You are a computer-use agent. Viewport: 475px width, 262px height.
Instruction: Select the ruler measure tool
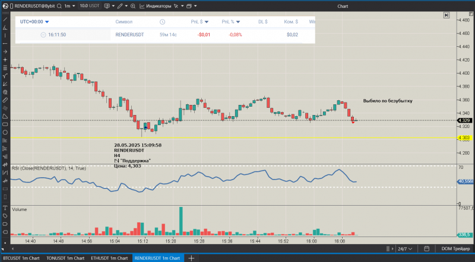(5, 100)
